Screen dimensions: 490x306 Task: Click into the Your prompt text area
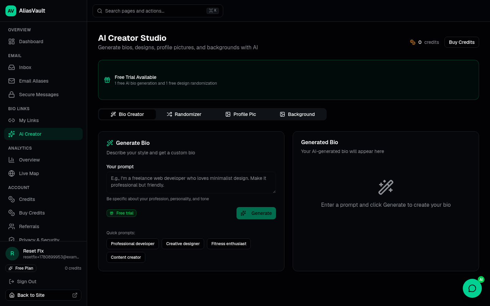[x=191, y=183]
